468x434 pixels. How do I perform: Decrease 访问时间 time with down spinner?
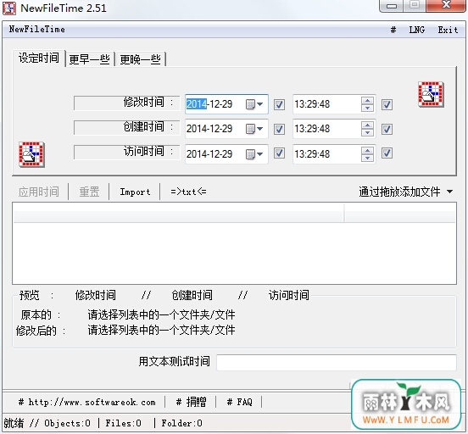point(367,158)
